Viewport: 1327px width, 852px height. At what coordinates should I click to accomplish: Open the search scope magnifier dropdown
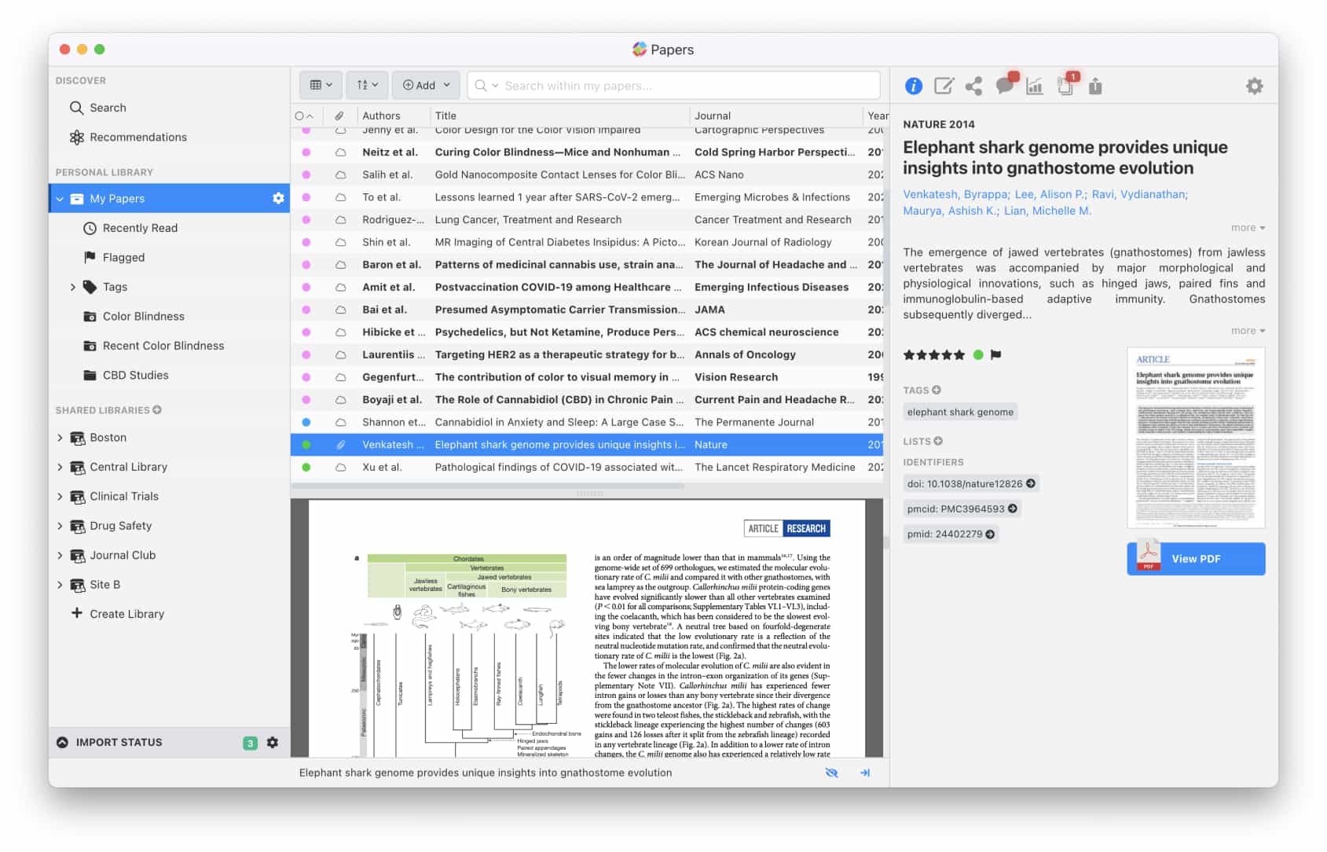486,85
